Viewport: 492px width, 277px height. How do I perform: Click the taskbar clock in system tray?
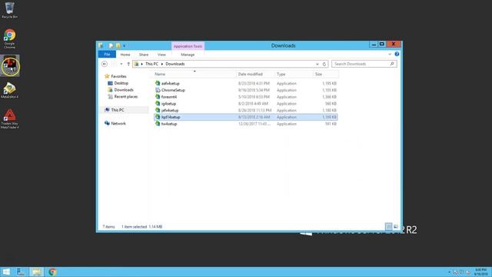tap(480, 272)
